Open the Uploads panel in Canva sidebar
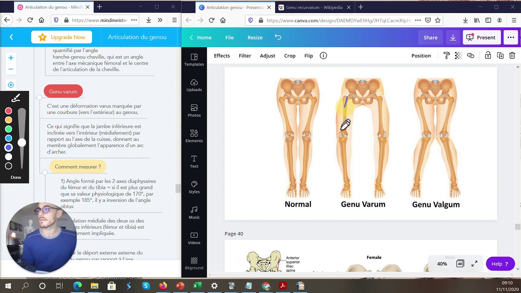Screen dimensions: 521x293 (x=194, y=85)
